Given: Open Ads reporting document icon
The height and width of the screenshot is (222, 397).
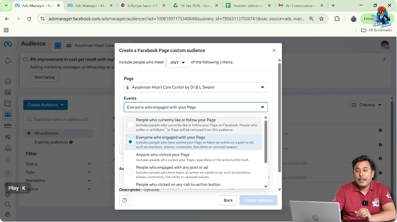Looking at the screenshot, I should click(8, 104).
